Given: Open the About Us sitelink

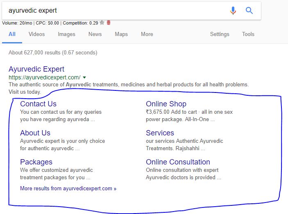Looking at the screenshot, I should [35, 133].
